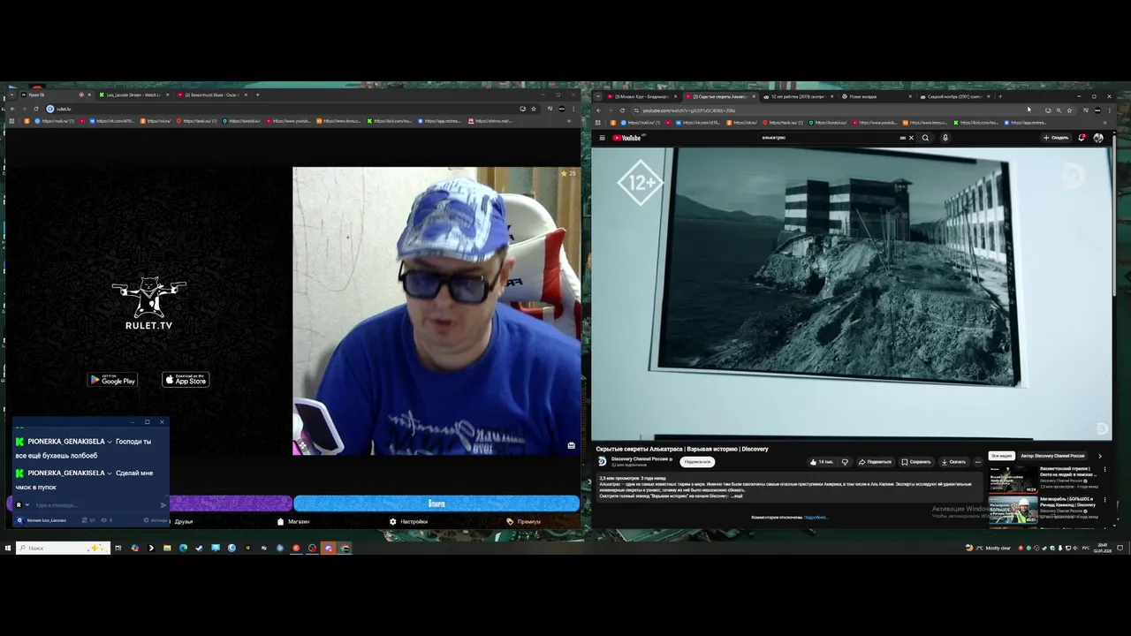Focus rulet.tv address bar
Screen dimensions: 1131x636
point(283,109)
